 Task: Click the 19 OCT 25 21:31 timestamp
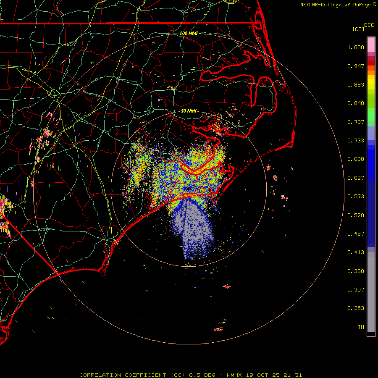(x=274, y=375)
